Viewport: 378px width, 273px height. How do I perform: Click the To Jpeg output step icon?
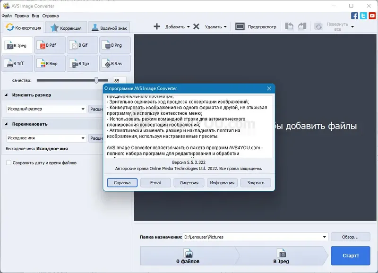(282, 253)
